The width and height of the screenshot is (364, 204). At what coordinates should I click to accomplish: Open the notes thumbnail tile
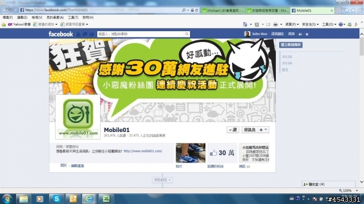tap(254, 153)
